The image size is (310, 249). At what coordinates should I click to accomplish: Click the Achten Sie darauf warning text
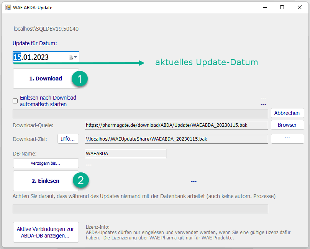coord(144,196)
